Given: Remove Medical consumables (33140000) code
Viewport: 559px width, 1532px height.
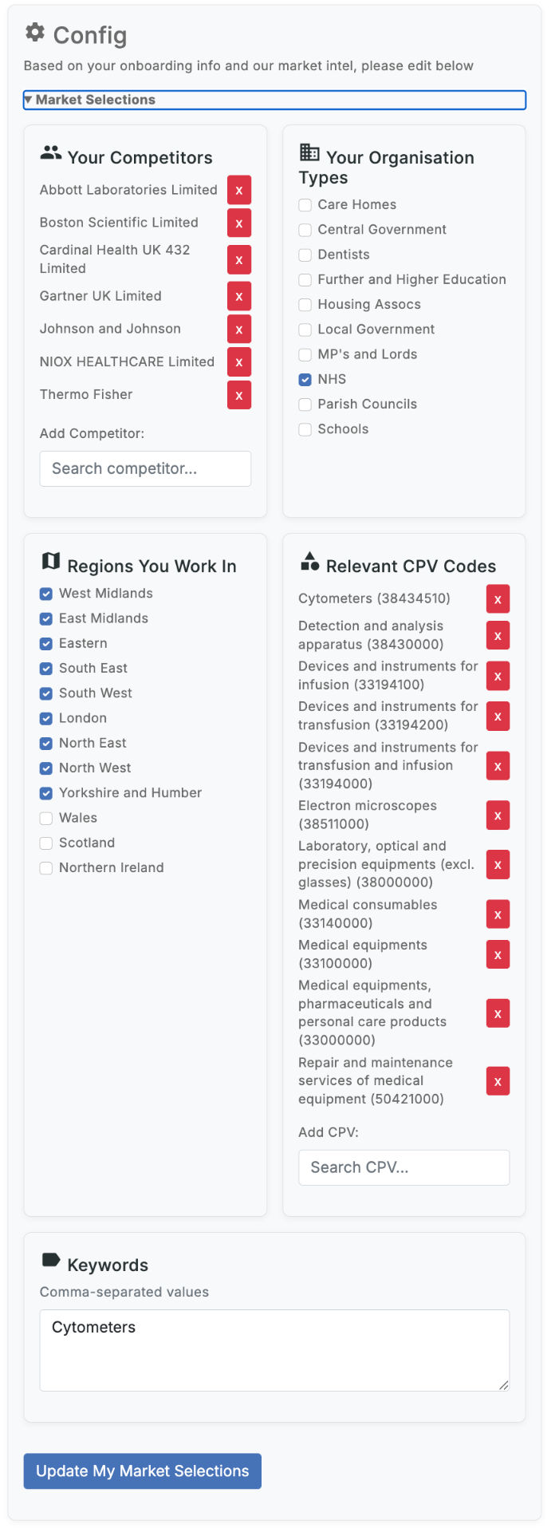Looking at the screenshot, I should click(x=498, y=914).
